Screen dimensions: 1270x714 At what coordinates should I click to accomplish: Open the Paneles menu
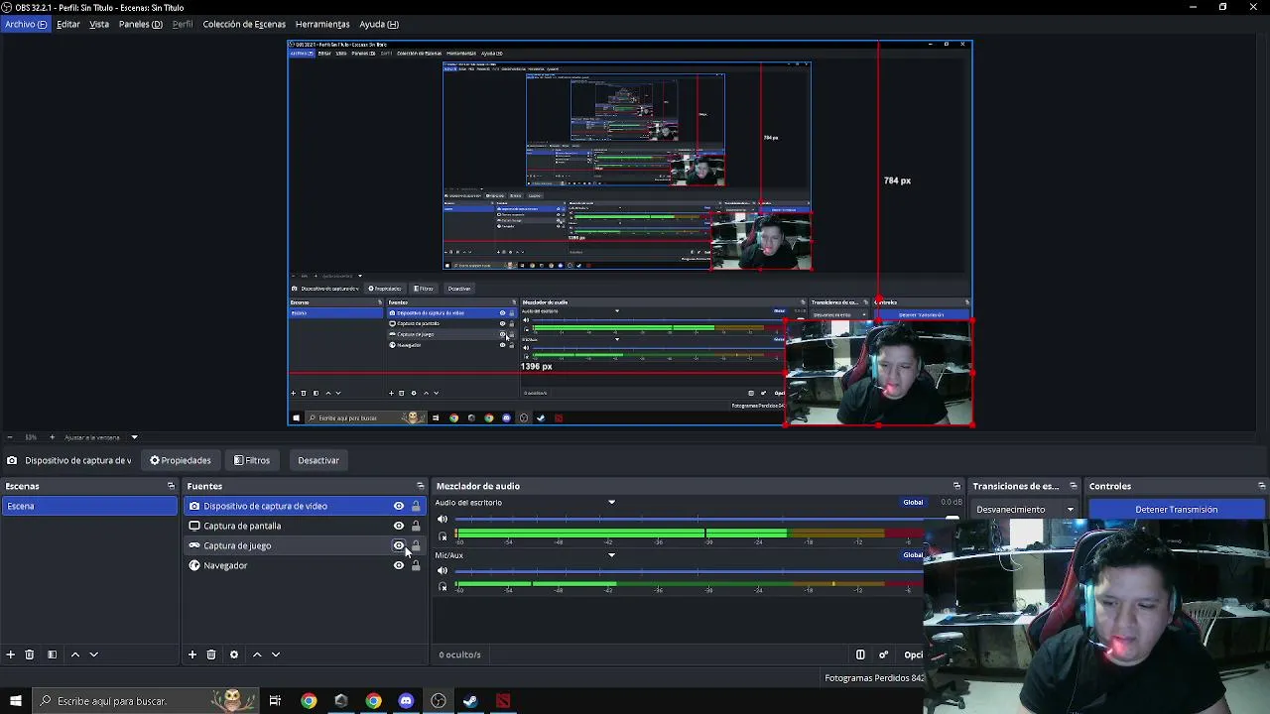click(x=141, y=24)
